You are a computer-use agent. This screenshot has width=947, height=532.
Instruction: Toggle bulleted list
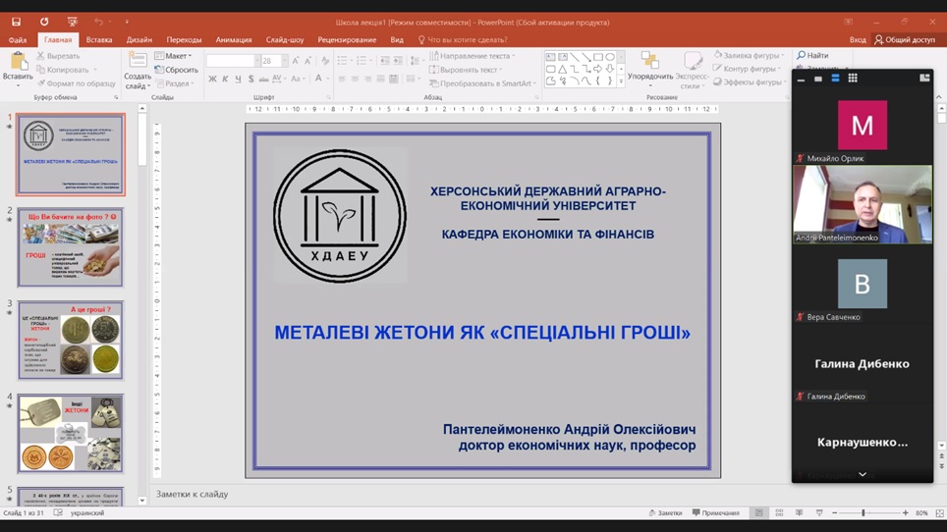coord(343,61)
